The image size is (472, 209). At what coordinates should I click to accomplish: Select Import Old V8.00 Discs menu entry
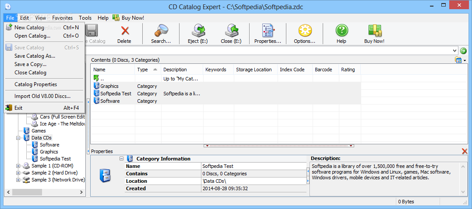(42, 96)
